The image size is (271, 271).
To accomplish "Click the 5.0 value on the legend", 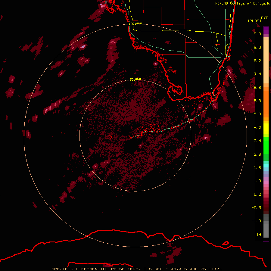I will click(x=257, y=114).
